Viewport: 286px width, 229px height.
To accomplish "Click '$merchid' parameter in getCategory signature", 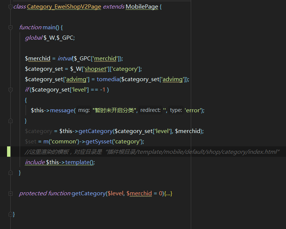I will pos(139,193).
